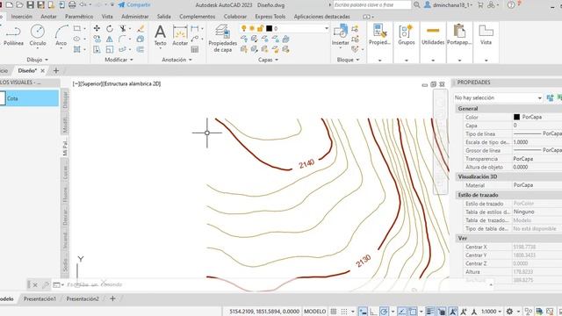
Task: Expand the Capas panel
Action: [268, 60]
